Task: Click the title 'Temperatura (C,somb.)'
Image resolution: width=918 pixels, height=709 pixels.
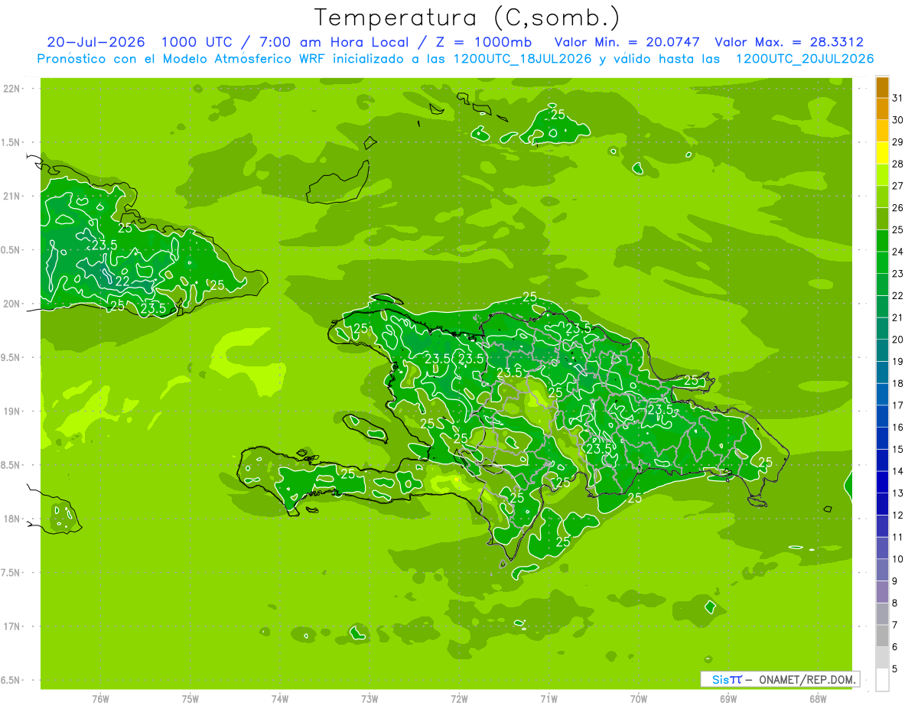Action: click(x=467, y=18)
